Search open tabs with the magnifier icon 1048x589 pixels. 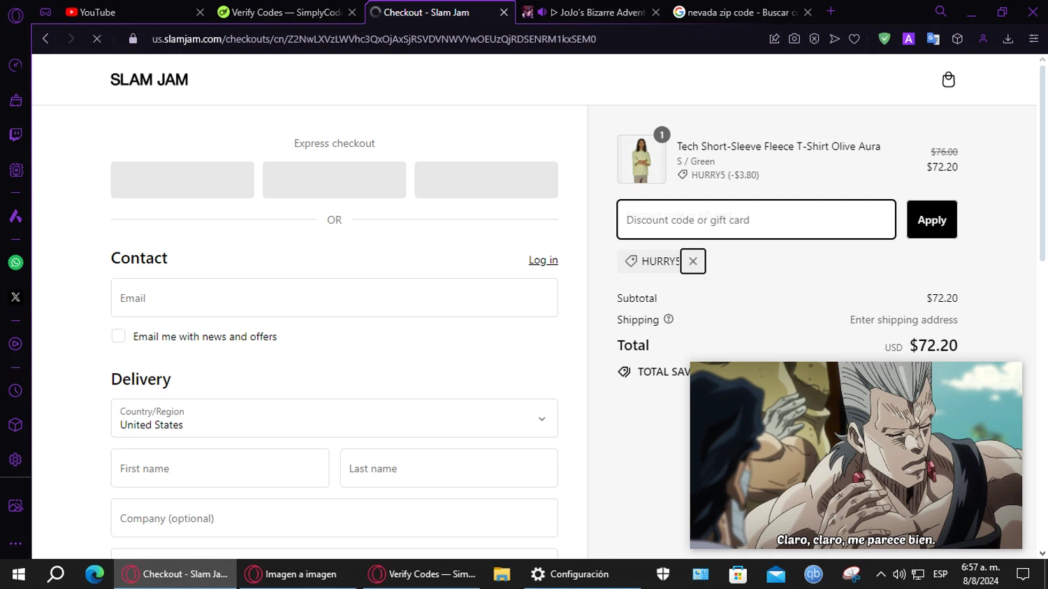coord(941,11)
